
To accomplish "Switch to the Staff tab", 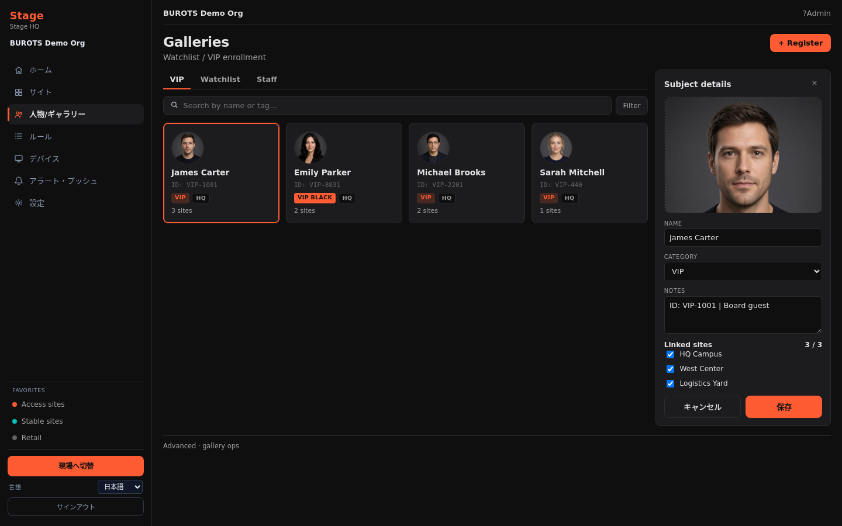I will 267,79.
